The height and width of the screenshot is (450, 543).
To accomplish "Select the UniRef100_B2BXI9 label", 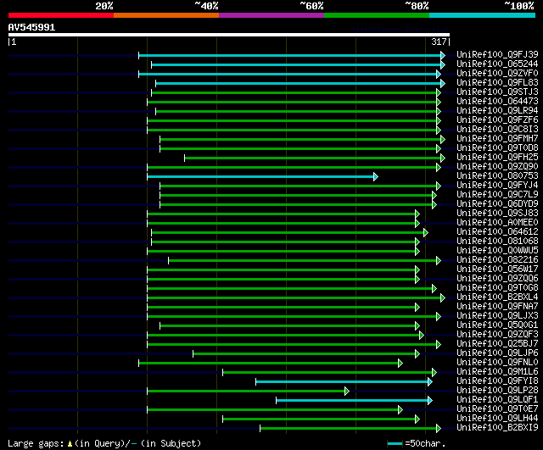I will coord(497,428).
